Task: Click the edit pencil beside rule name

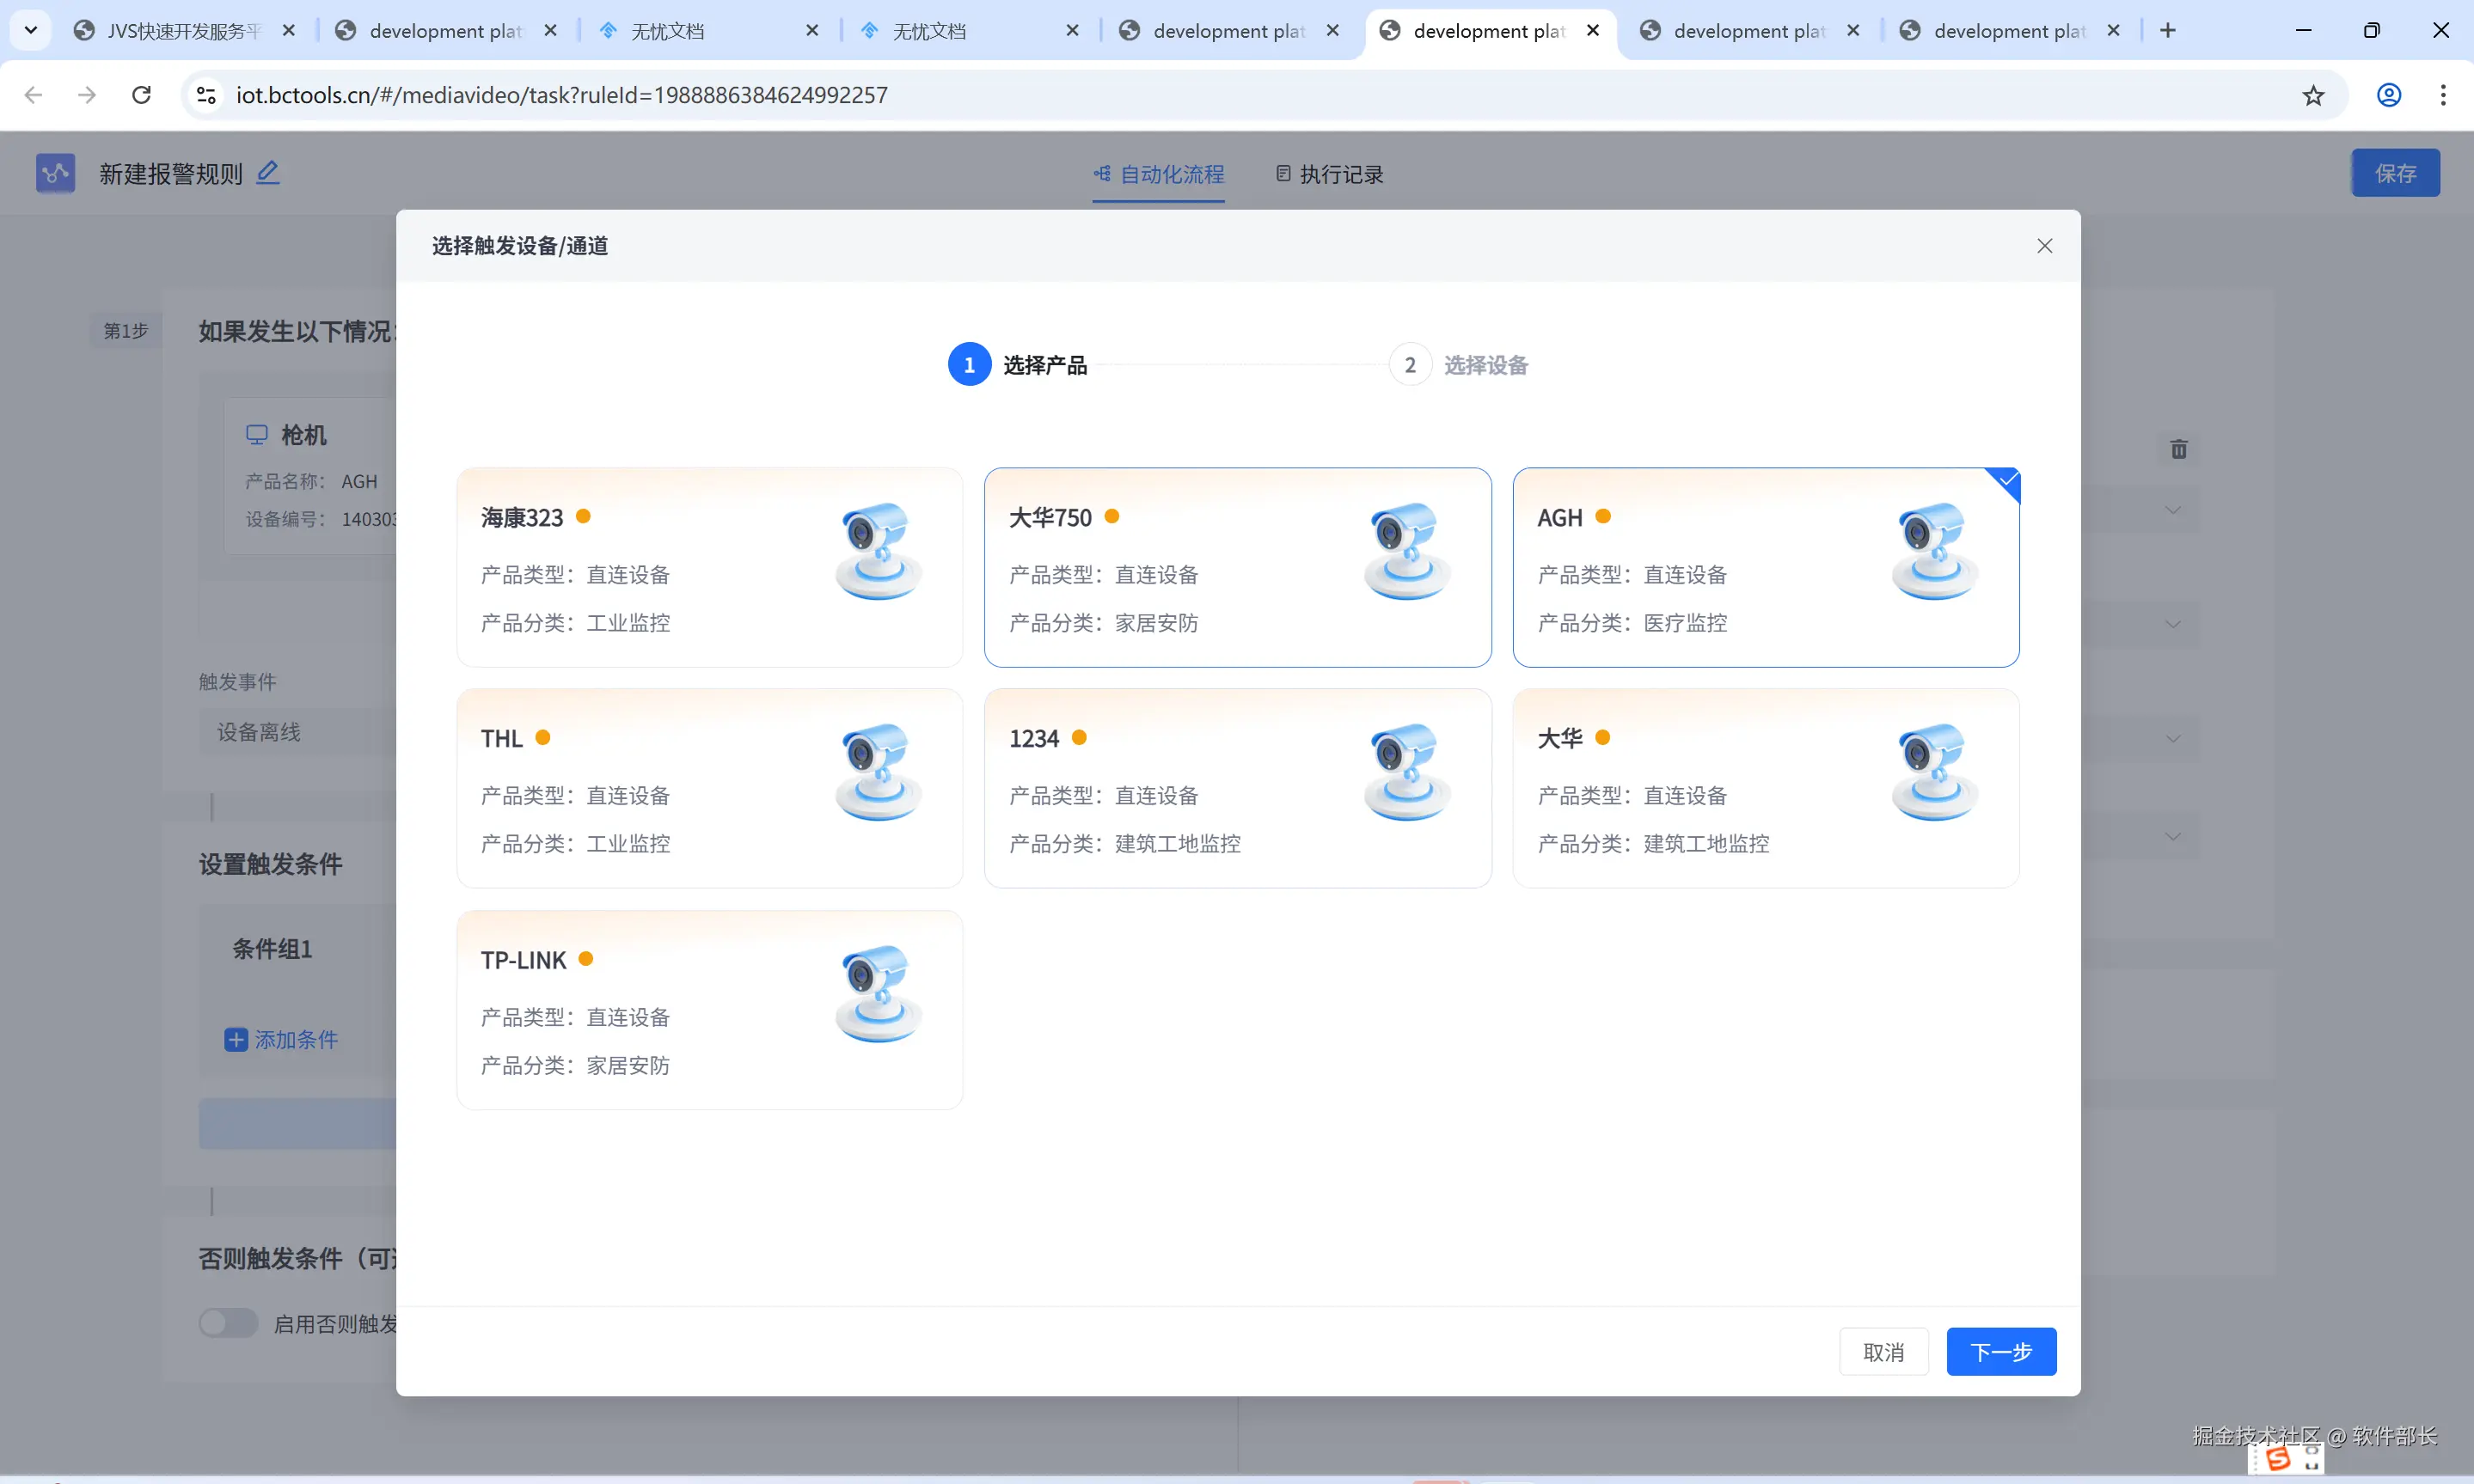Action: [267, 173]
